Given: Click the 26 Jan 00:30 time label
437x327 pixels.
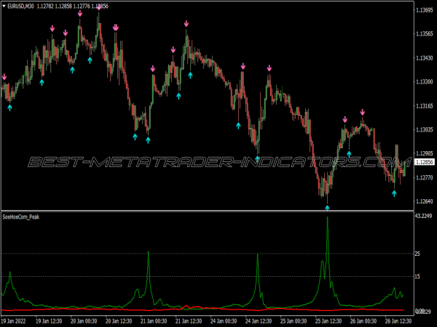Looking at the screenshot, I should 363,321.
